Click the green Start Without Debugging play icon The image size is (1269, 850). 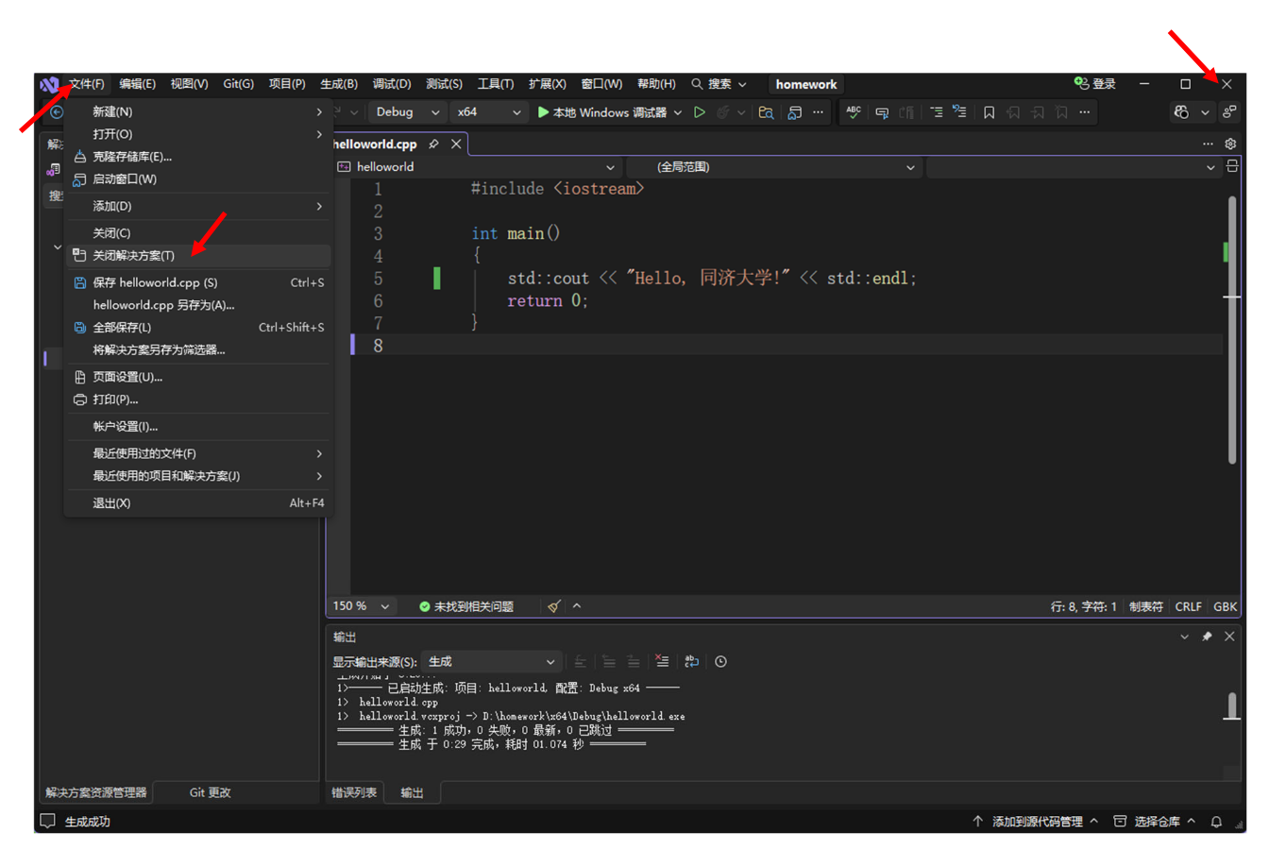700,112
